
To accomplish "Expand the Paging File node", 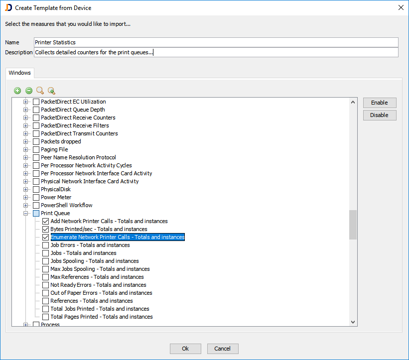I will pyautogui.click(x=26, y=149).
